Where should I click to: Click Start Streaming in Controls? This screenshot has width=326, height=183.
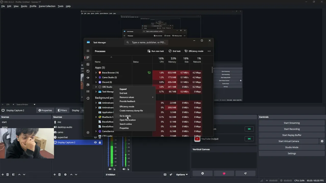tap(292, 123)
